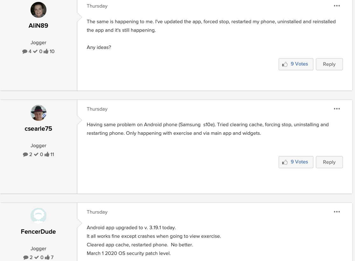Image resolution: width=355 pixels, height=261 pixels.
Task: View the 9 Votes on csearle75's post
Action: point(299,162)
